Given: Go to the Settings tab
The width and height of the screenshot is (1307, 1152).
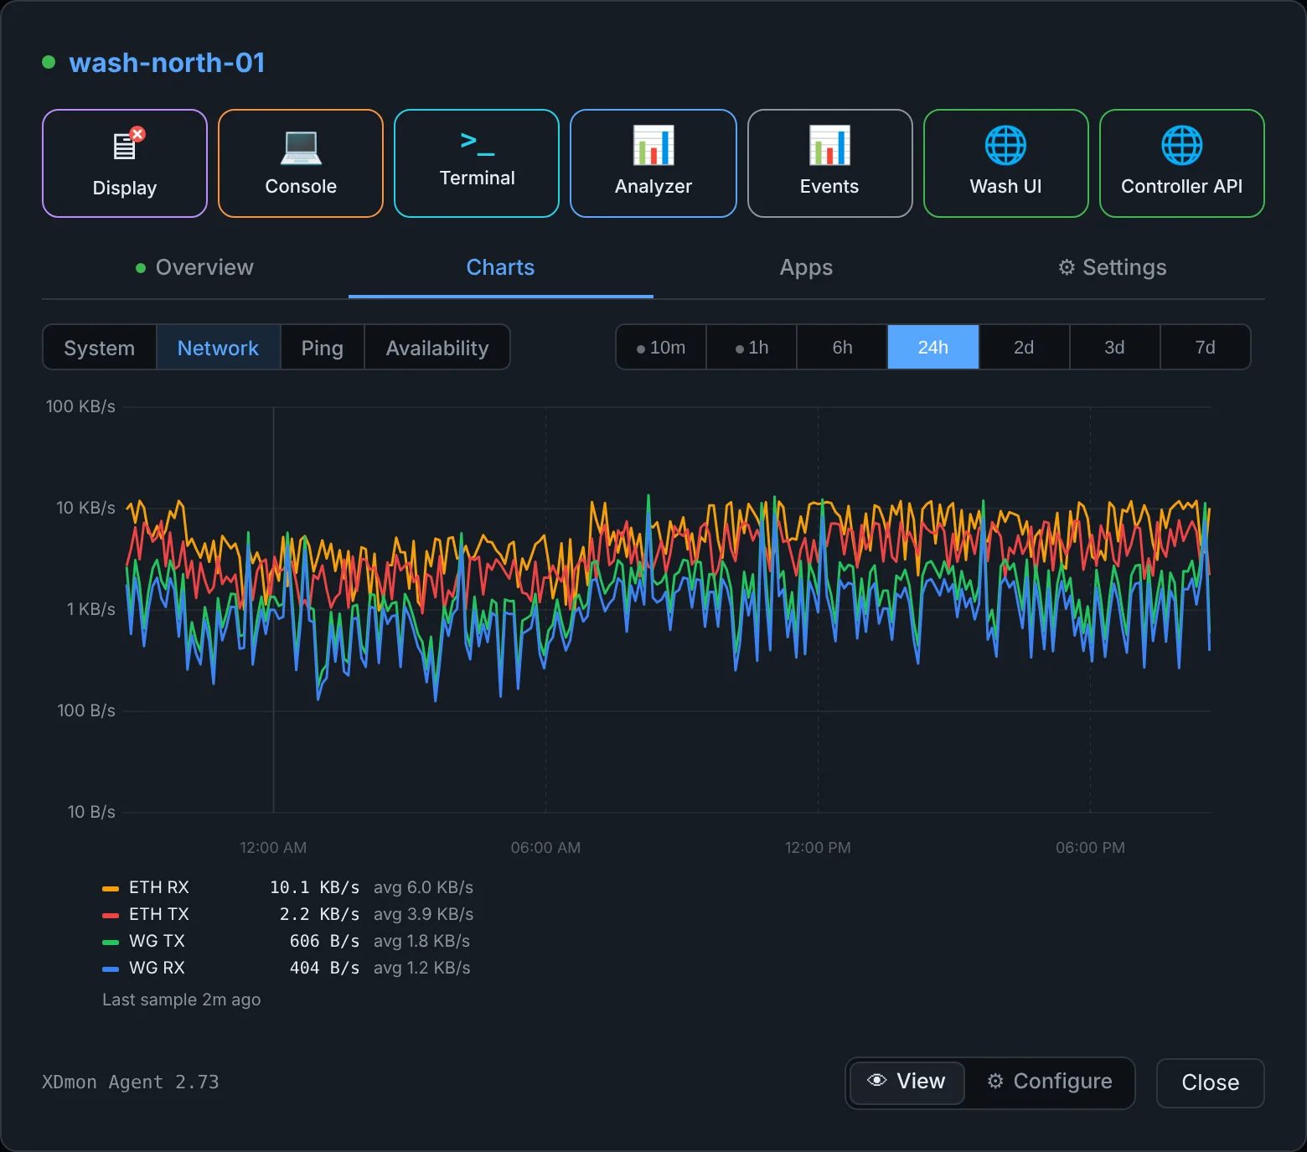Looking at the screenshot, I should pos(1112,267).
